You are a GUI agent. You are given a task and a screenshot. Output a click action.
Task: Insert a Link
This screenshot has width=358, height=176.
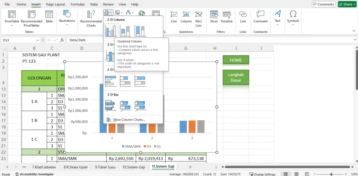(243, 16)
